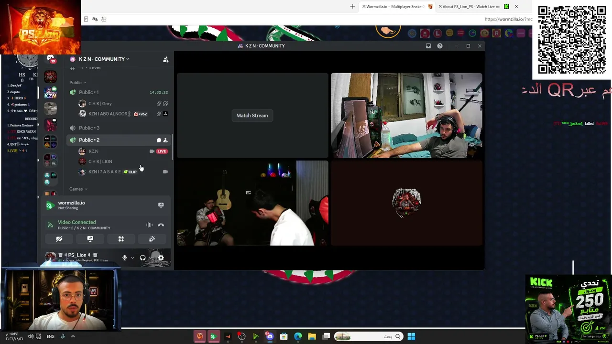
Task: Open the KZN server icon in the sidebar
Action: (50, 92)
